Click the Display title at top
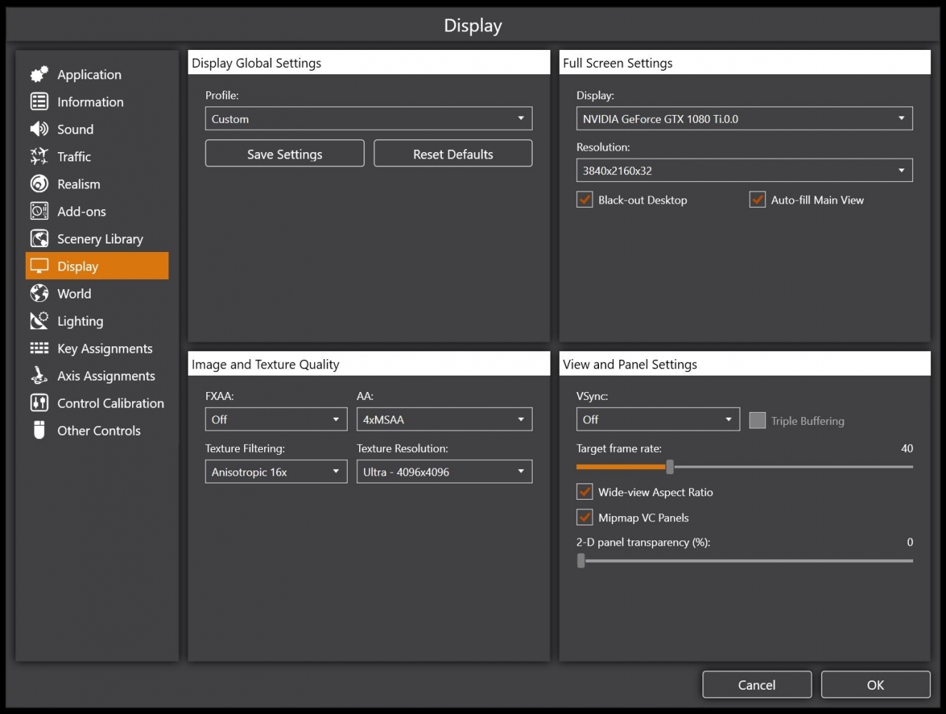 coord(473,26)
